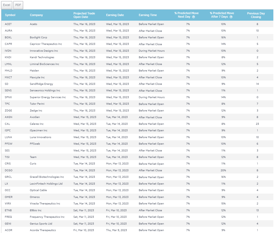Select the Innovative Designs Inc cell
275x233 pixels.
pos(44,51)
